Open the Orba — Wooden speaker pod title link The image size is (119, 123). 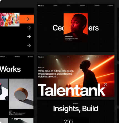(17, 113)
